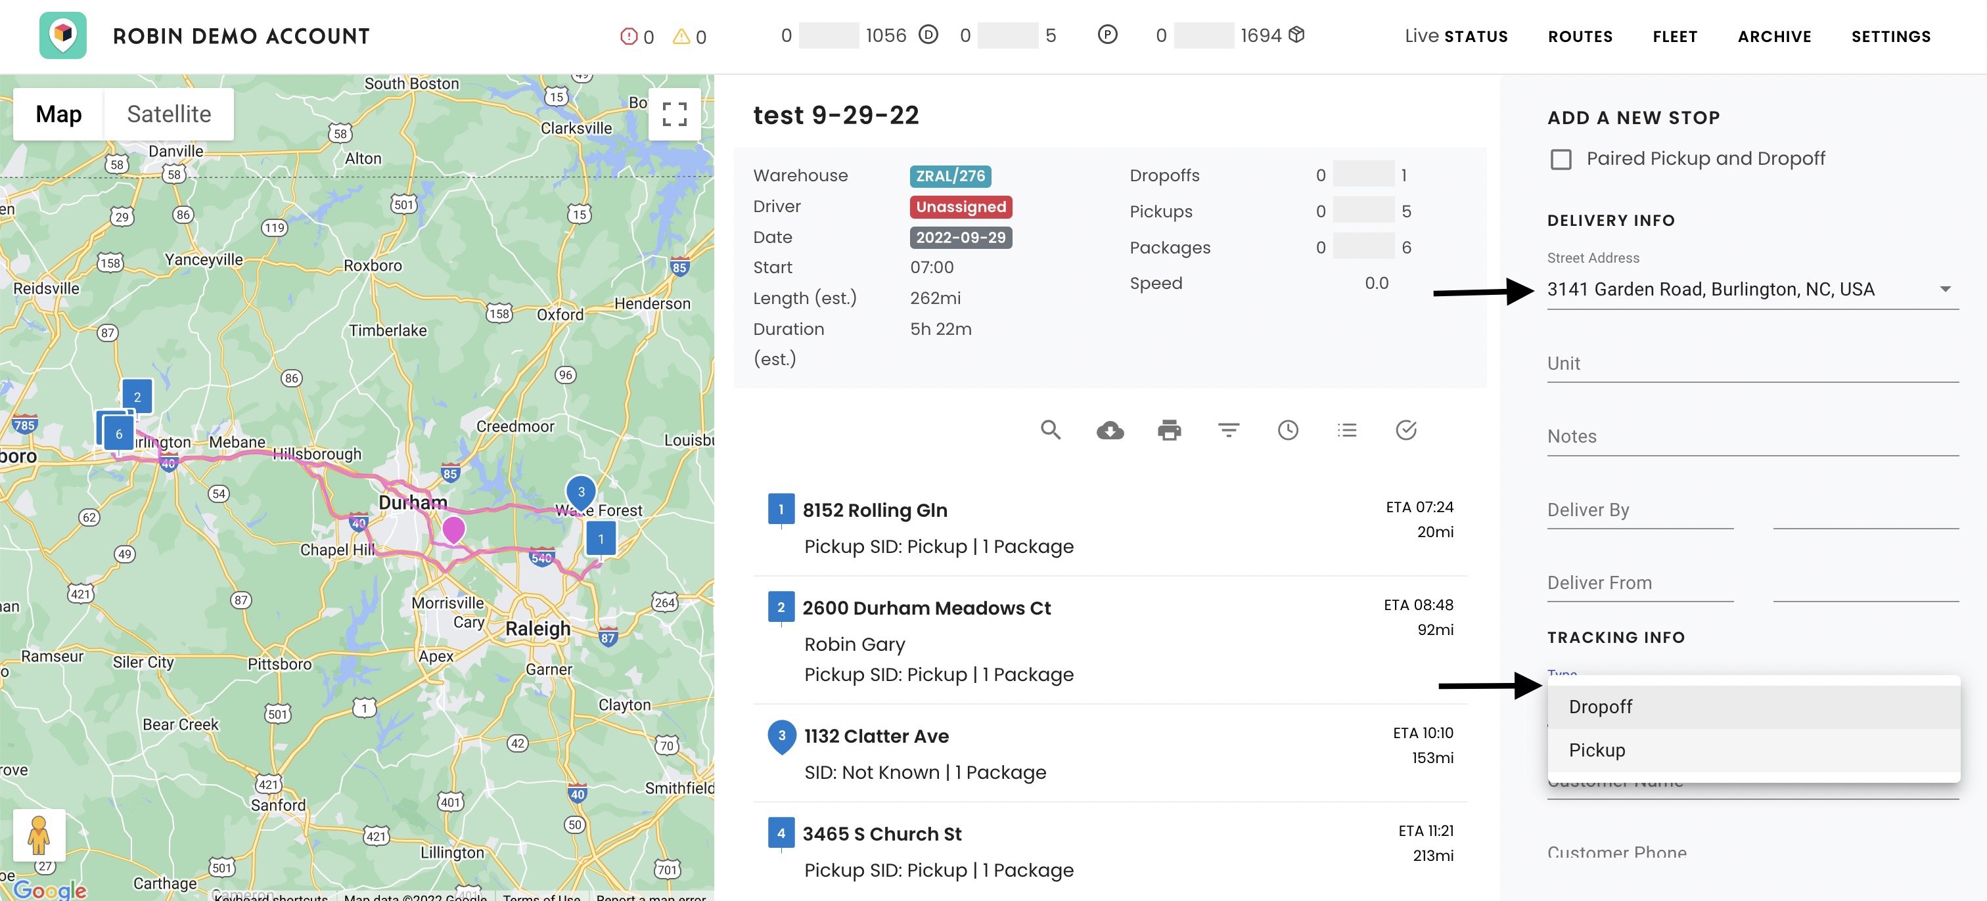Viewport: 1987px width, 901px height.
Task: Toggle map fullscreen view
Action: (x=674, y=114)
